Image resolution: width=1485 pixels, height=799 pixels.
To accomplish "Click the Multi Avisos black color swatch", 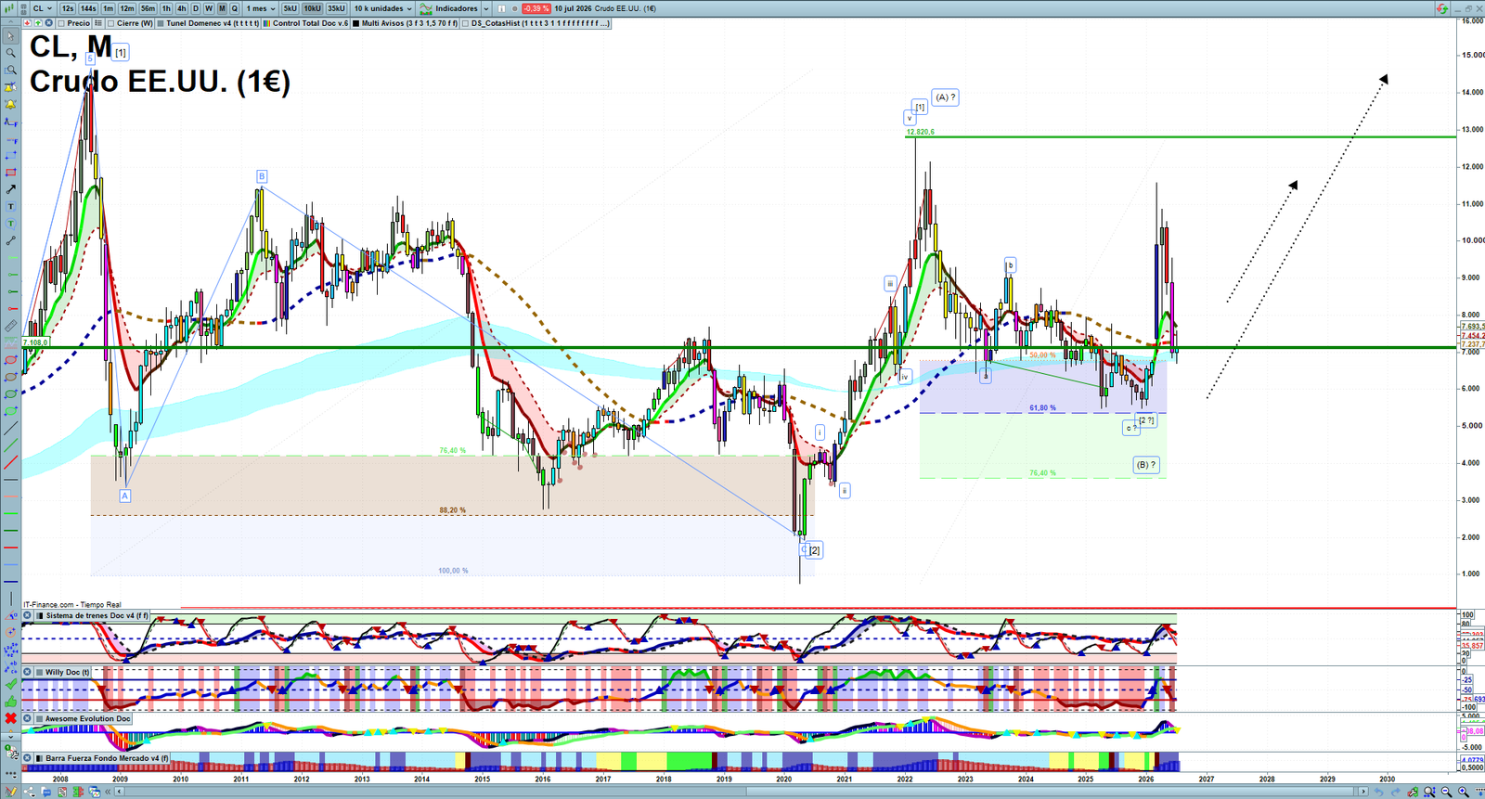I will point(356,23).
